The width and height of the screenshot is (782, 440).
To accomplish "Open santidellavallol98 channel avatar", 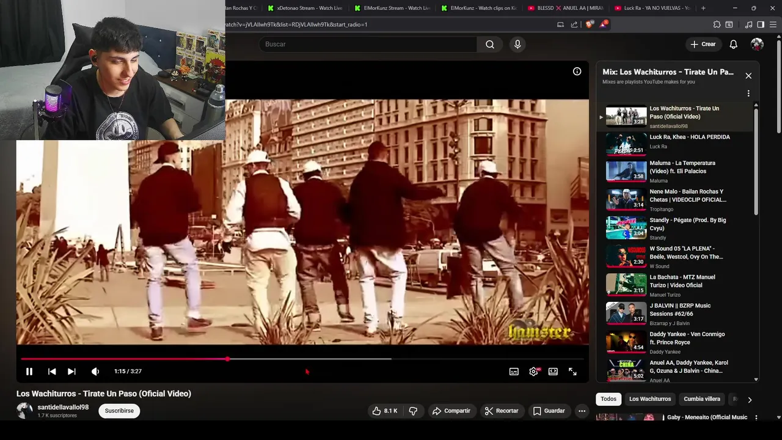I will (24, 411).
